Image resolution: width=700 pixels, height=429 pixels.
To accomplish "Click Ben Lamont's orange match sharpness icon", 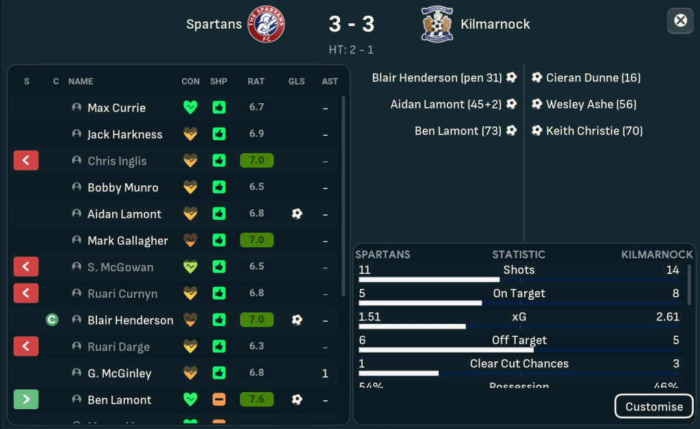I will click(219, 400).
